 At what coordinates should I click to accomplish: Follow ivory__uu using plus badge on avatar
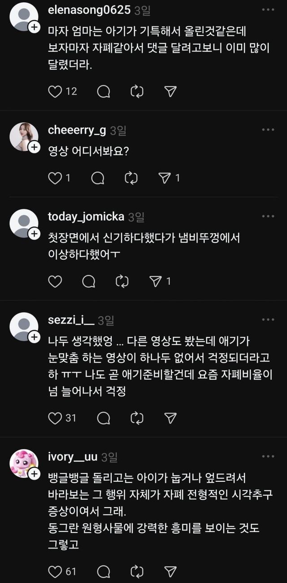tap(35, 474)
